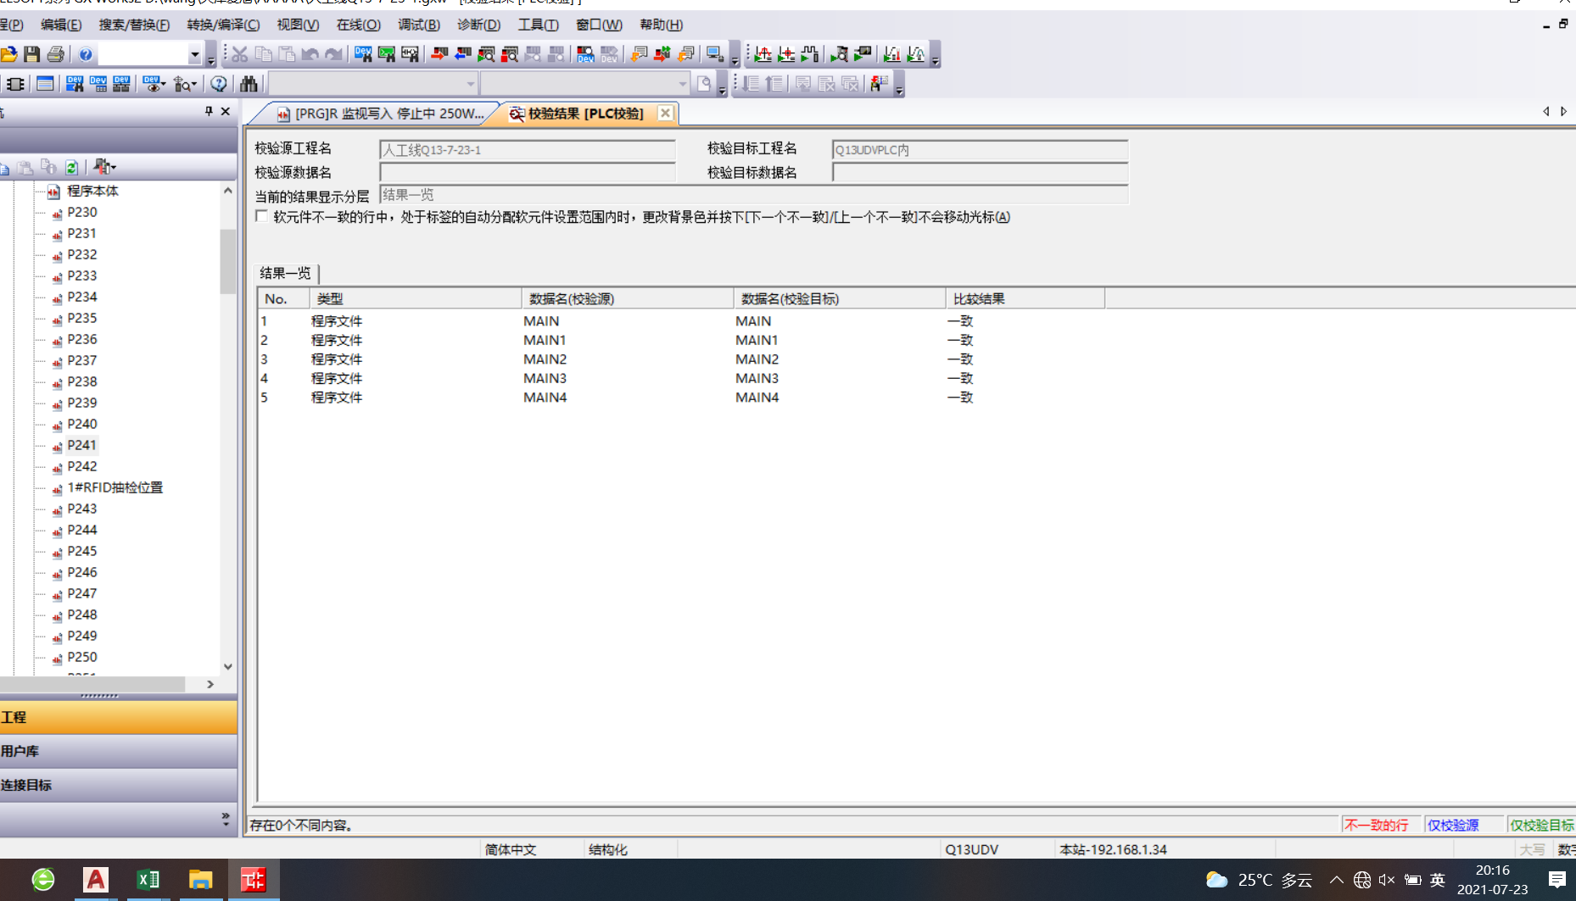Viewport: 1576px width, 901px height.
Task: Expand the navigation panel bottom chevron
Action: [x=225, y=818]
